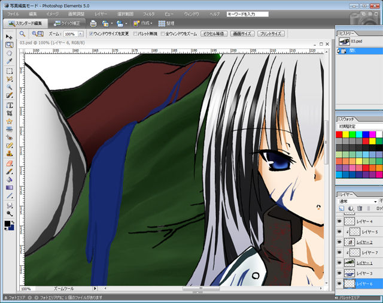Select the Magnetic Lasso tool
383x303 pixels.
[x=10, y=79]
